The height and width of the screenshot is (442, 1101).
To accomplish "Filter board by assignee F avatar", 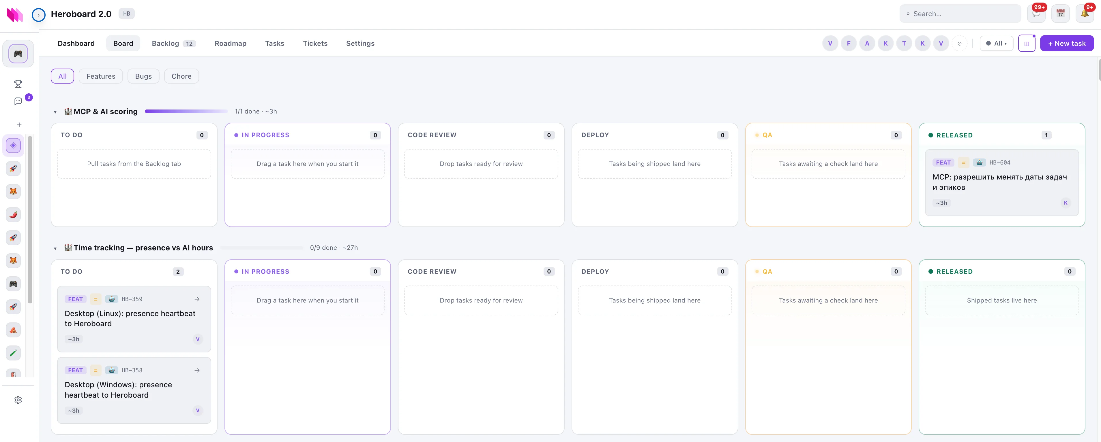I will 849,43.
